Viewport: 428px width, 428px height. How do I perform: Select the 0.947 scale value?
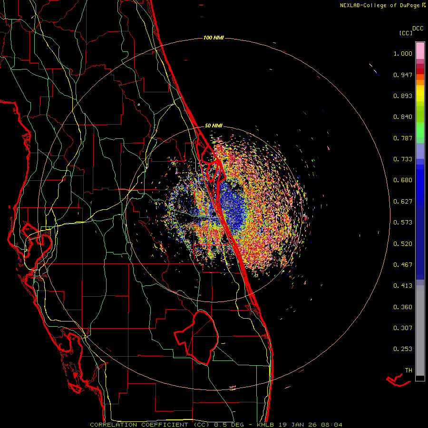(x=403, y=75)
